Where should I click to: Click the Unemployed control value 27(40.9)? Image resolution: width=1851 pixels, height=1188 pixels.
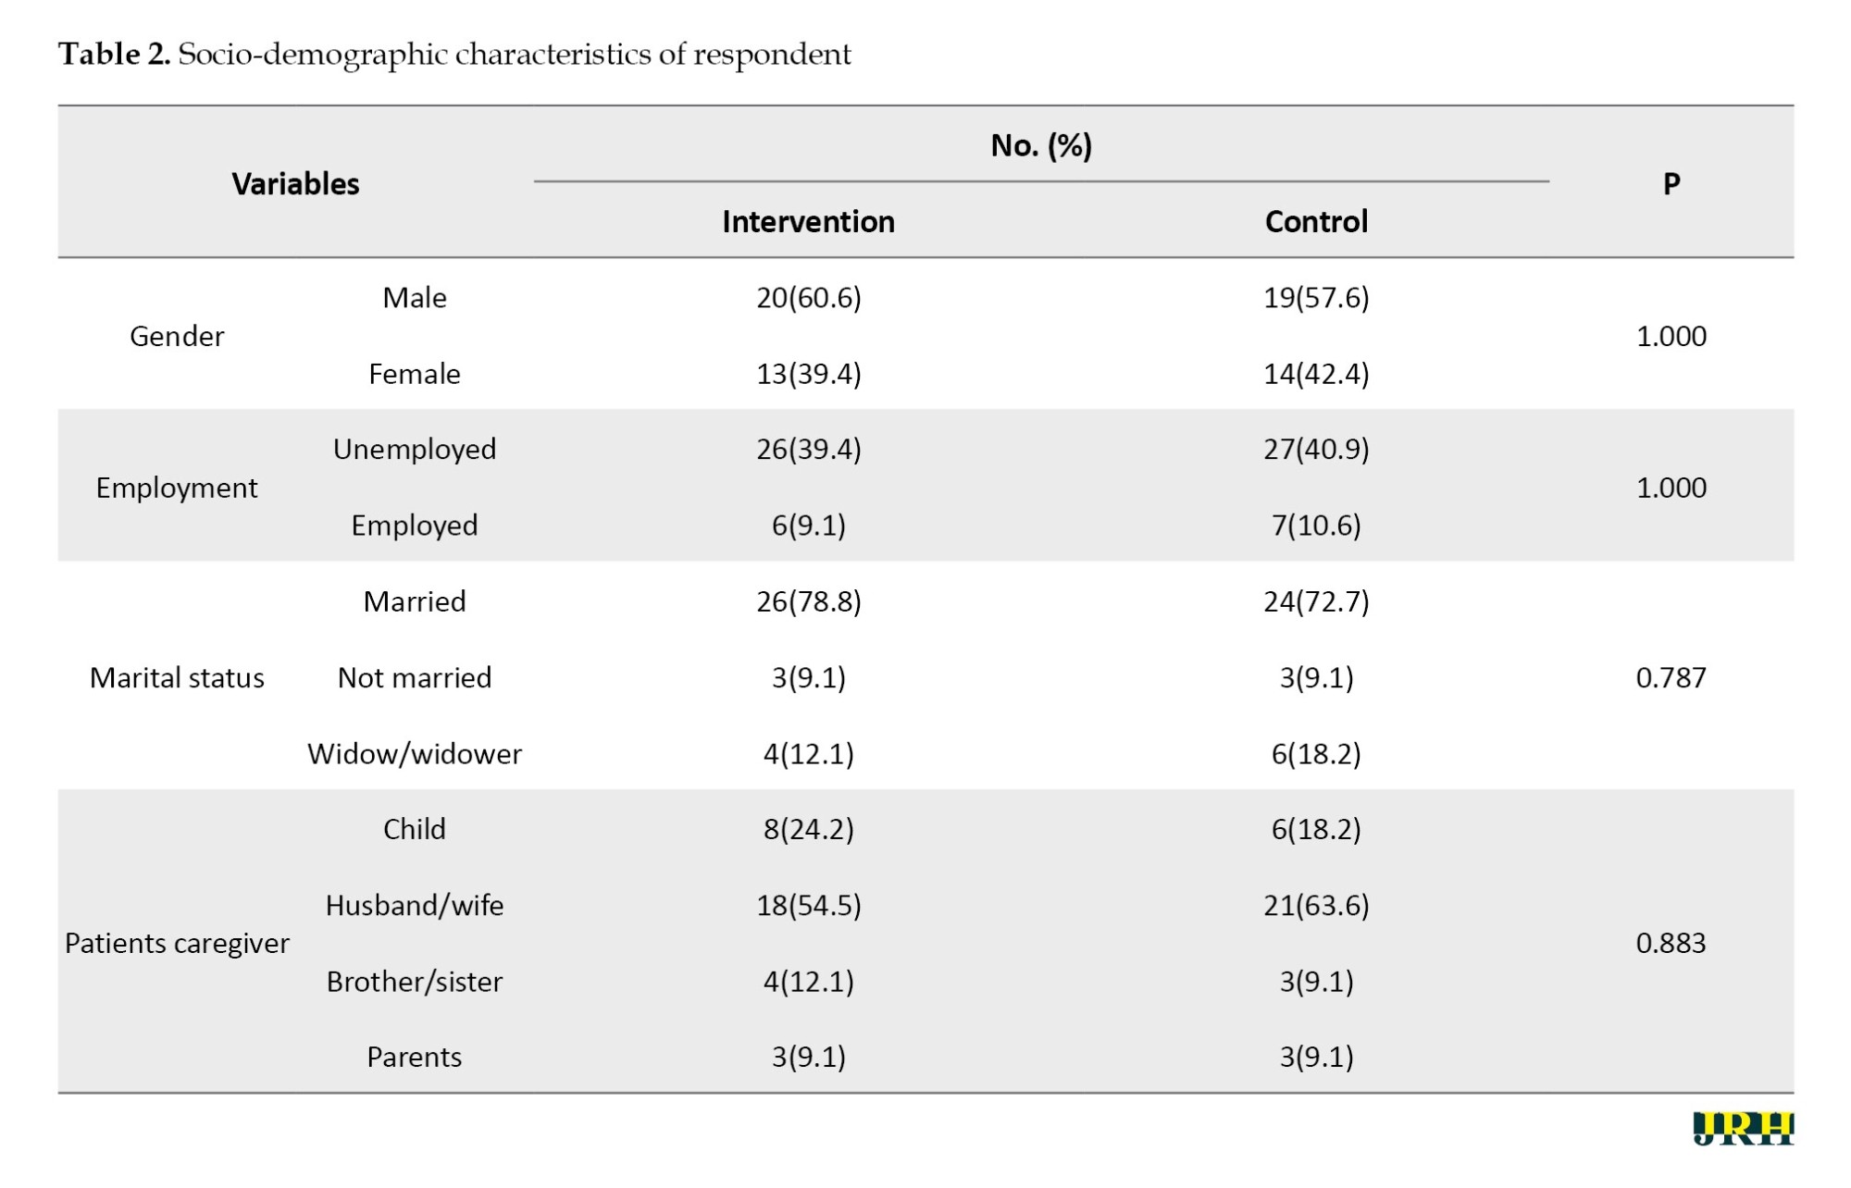[x=1316, y=449]
